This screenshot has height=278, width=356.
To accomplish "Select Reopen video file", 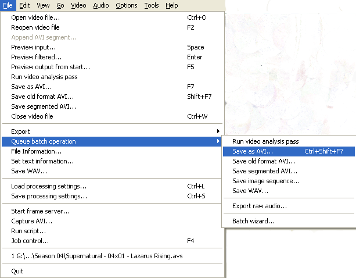I will point(112,27).
